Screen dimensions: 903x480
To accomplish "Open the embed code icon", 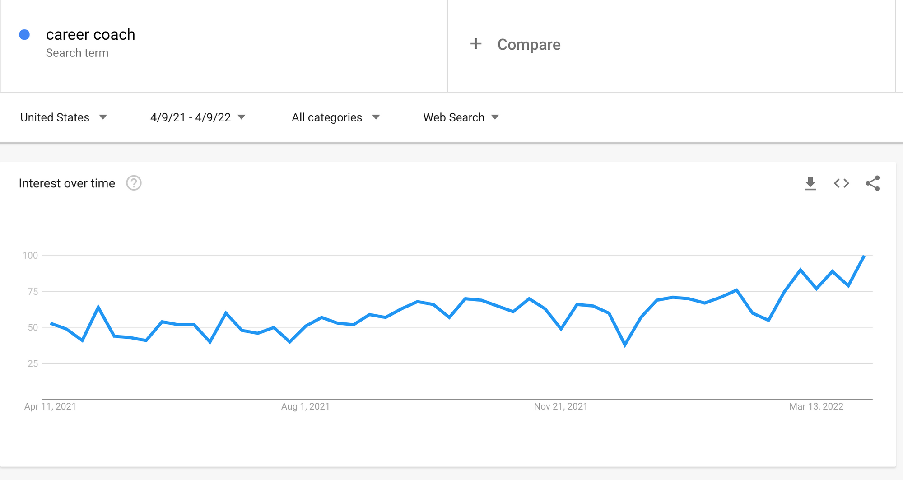I will tap(842, 183).
